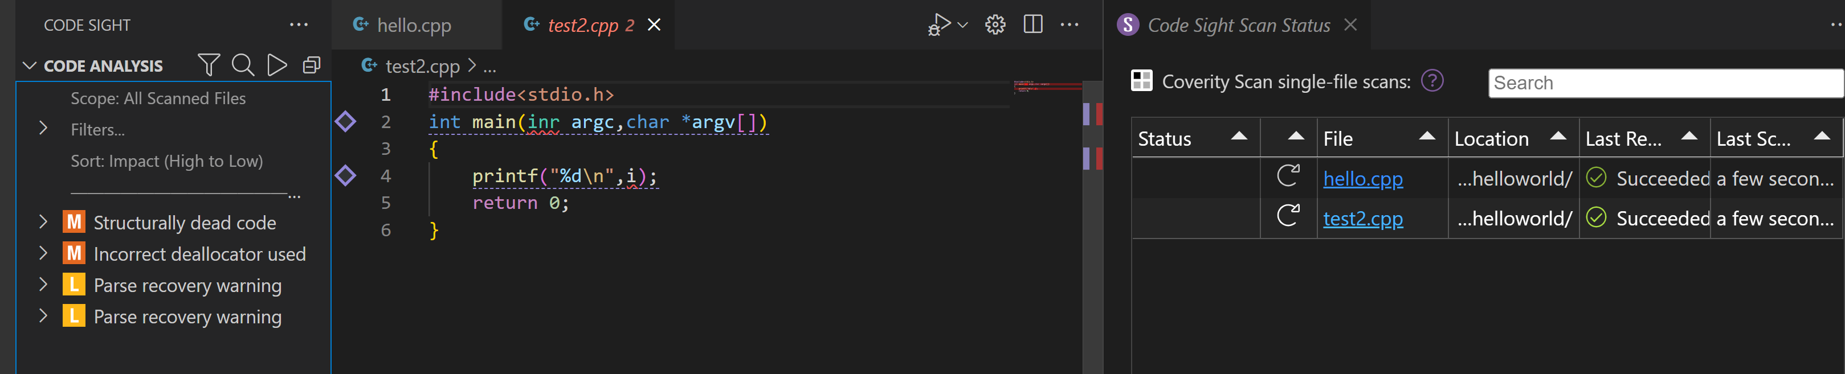Open editor more actions ellipsis
The width and height of the screenshot is (1845, 374).
1070,25
